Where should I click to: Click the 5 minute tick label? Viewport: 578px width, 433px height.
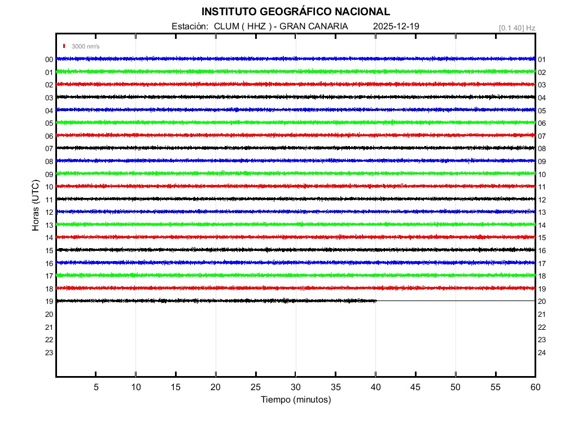[x=96, y=387]
